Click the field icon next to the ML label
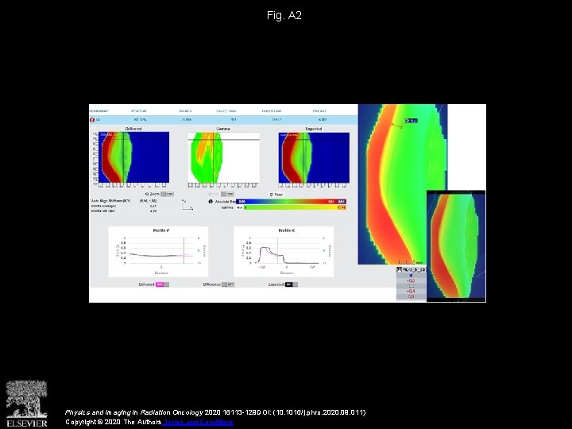The image size is (572, 429). [x=400, y=270]
